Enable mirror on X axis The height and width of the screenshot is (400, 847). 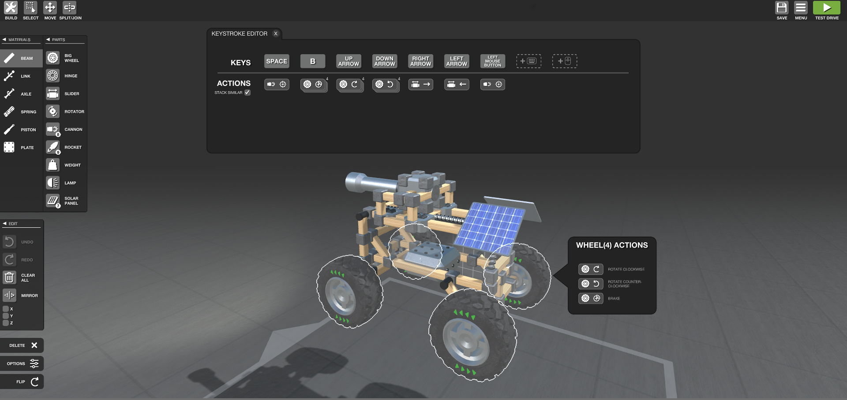point(6,309)
